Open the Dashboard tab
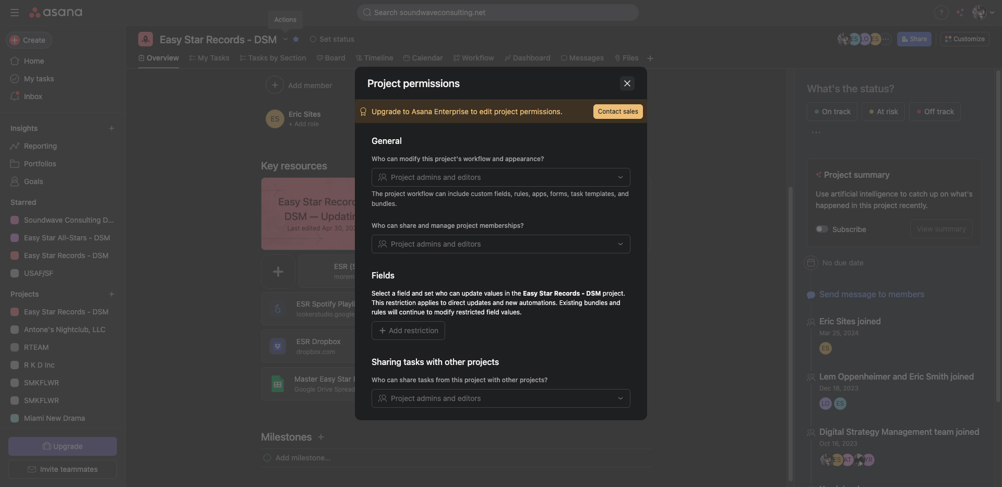 [x=527, y=58]
